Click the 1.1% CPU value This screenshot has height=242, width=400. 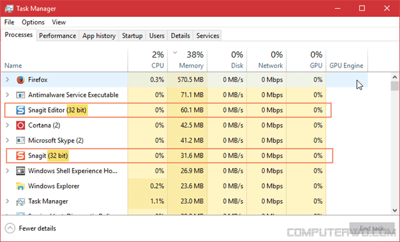157,201
